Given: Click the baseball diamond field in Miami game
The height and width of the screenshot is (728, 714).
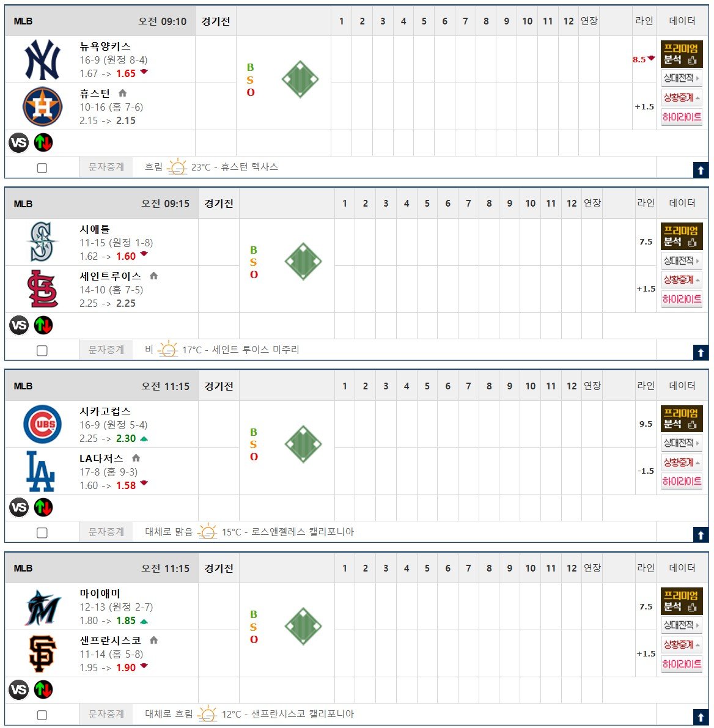Looking at the screenshot, I should pyautogui.click(x=303, y=627).
